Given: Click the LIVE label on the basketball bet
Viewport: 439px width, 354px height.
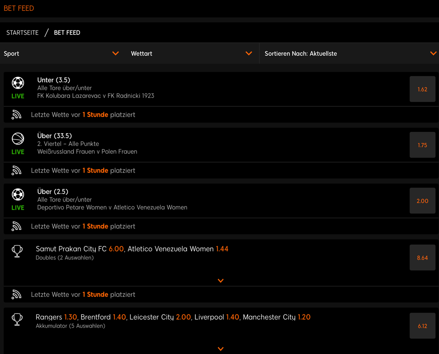Looking at the screenshot, I should pyautogui.click(x=18, y=152).
